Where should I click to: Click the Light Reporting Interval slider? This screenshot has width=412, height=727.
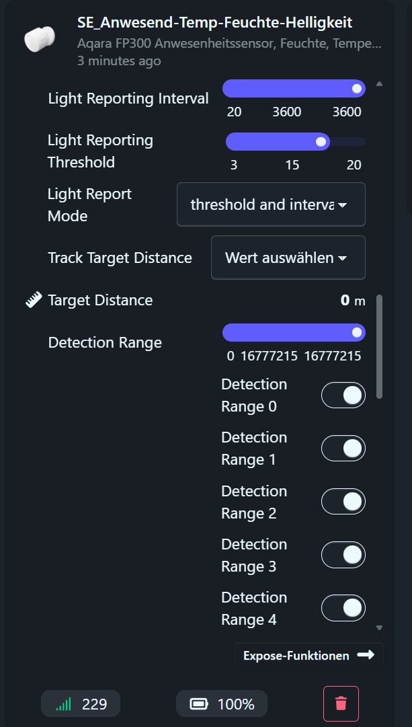[294, 89]
